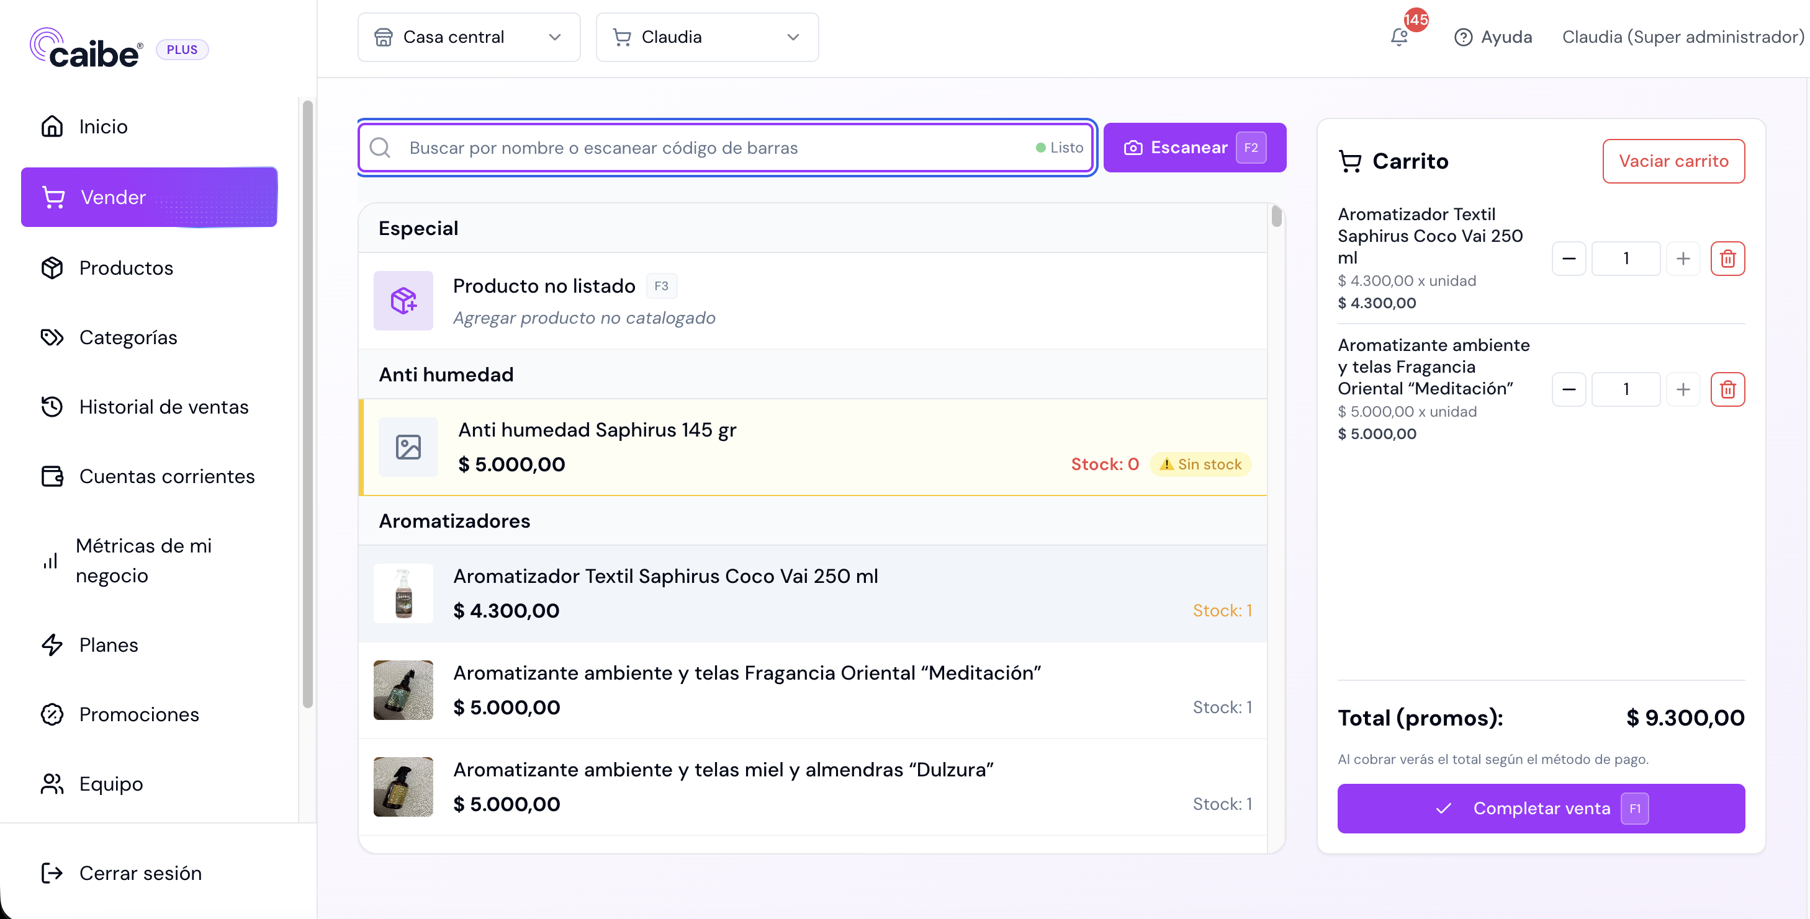Select Anti humedad Saphirus 145 gr
The image size is (1810, 919).
813,447
